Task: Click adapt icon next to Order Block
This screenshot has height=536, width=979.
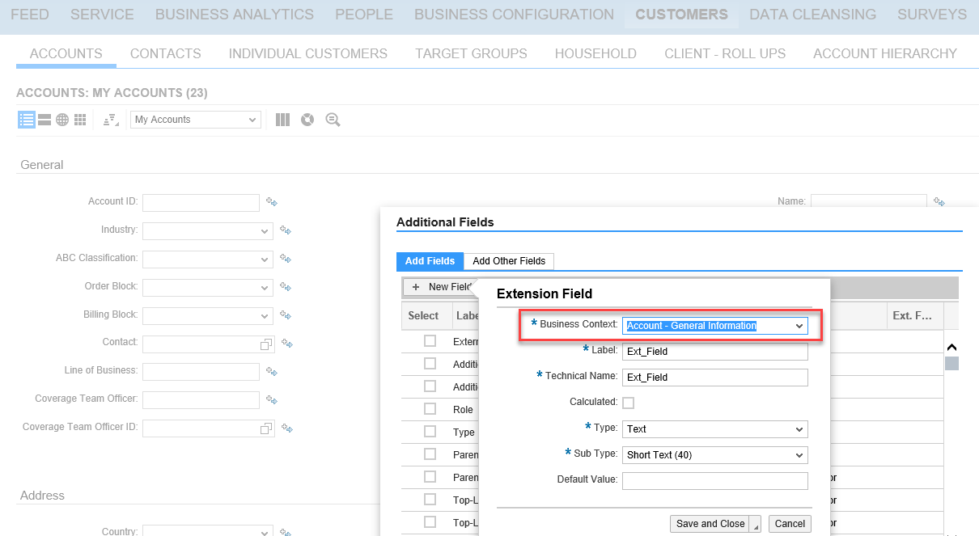Action: coord(286,287)
